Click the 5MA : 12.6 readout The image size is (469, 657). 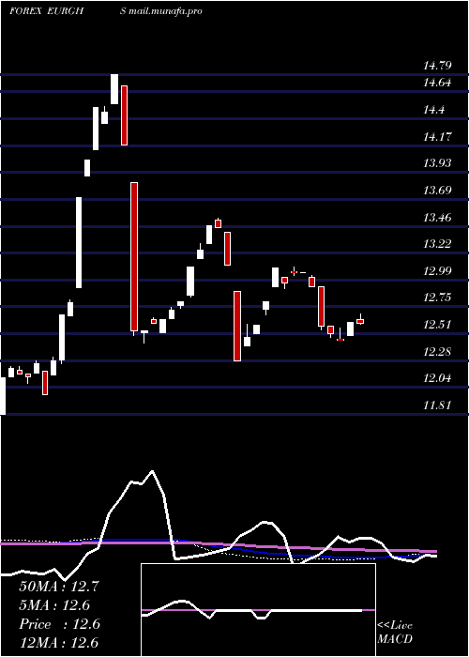(x=54, y=605)
